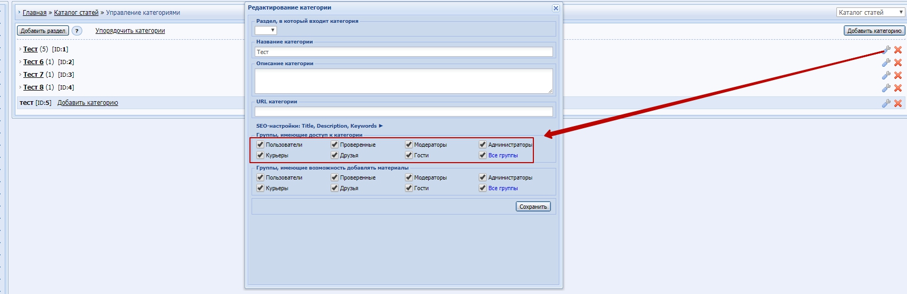Click the red delete icon for Тест 6
Viewport: 907px width, 294px height.
(x=898, y=63)
